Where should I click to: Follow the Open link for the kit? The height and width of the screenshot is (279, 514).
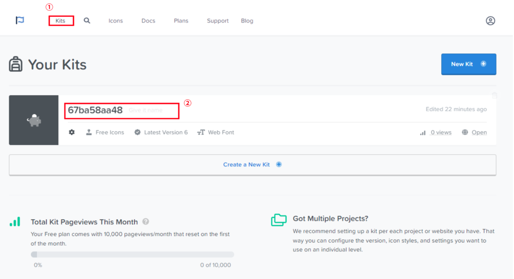pyautogui.click(x=479, y=133)
